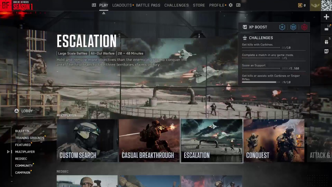332x187 pixels.
Task: Click the 'Complete a match in any game mode.' challenge
Action: [268, 55]
